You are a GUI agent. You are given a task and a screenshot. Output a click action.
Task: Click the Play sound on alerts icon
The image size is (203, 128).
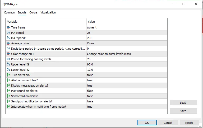pos(8,91)
